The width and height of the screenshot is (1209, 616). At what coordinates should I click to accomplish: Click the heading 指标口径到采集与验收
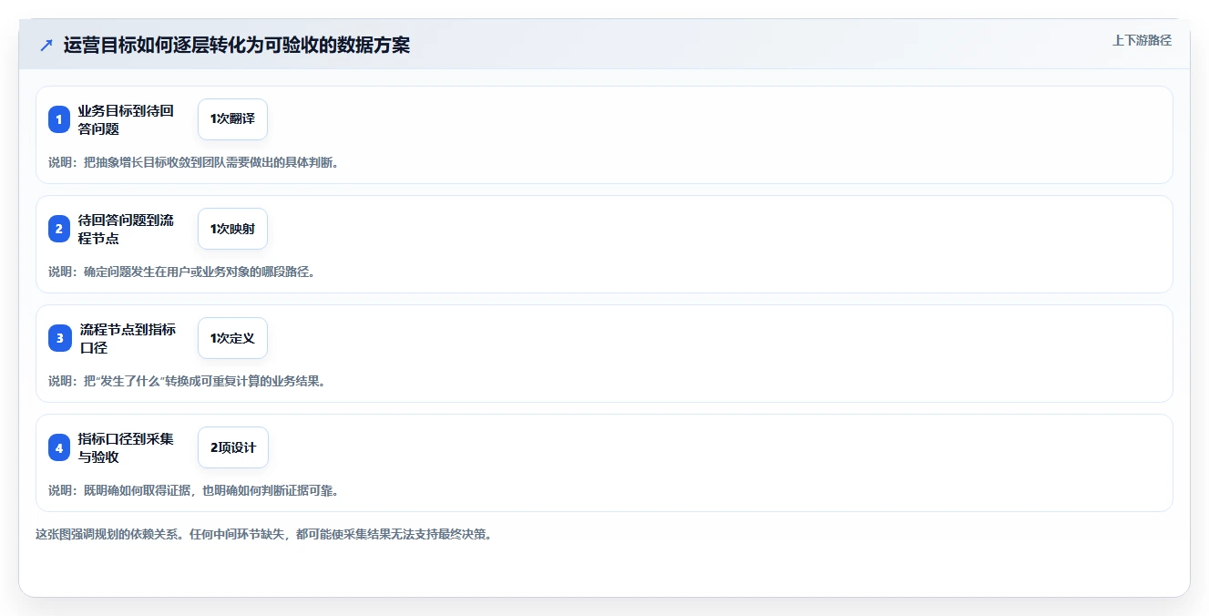pos(126,447)
